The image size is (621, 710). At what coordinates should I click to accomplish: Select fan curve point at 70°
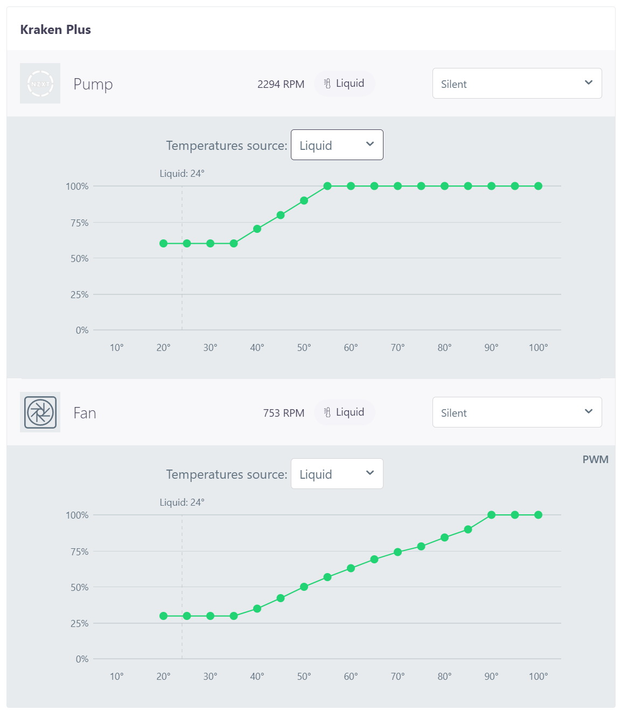[x=397, y=552]
